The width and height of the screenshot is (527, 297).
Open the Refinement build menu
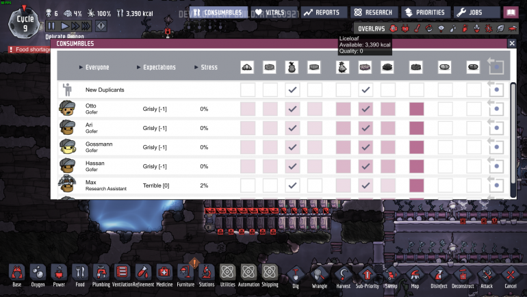pyautogui.click(x=143, y=276)
